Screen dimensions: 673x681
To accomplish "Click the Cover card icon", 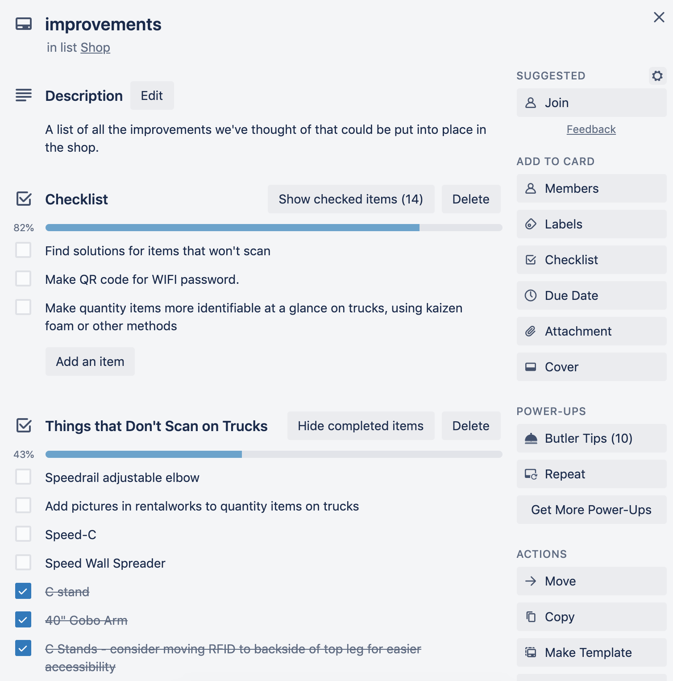I will (x=531, y=367).
